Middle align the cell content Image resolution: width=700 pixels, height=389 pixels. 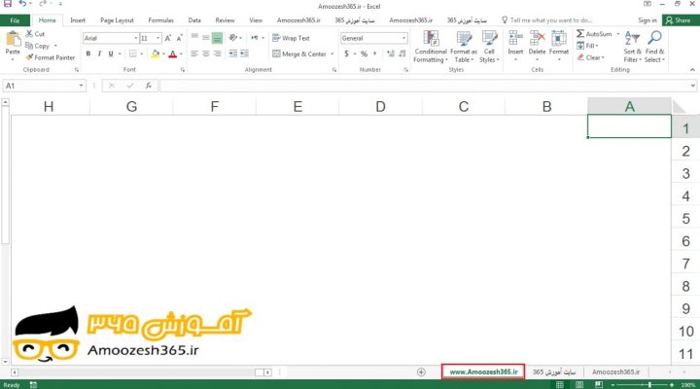(206, 38)
